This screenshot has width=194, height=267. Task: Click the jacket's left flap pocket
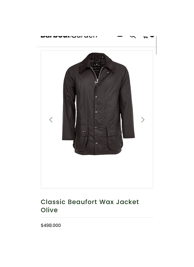point(81,138)
